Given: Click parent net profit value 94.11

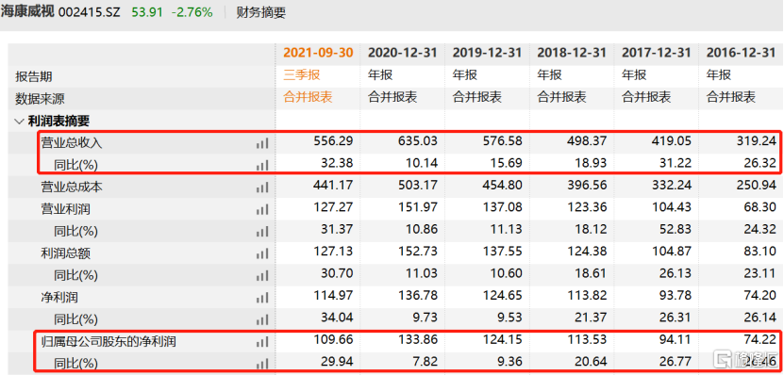Looking at the screenshot, I should coord(676,339).
